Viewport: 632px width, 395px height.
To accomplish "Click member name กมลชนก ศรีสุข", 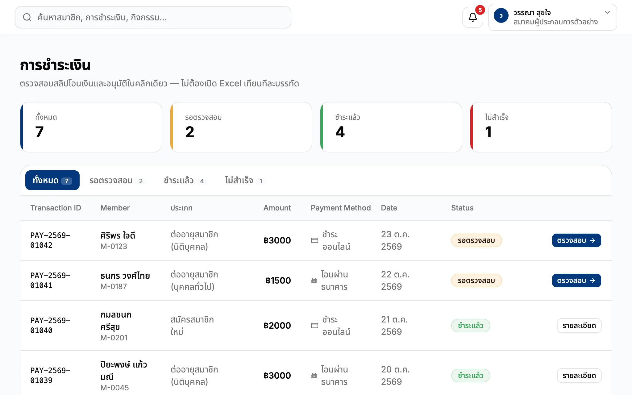I will [x=116, y=321].
